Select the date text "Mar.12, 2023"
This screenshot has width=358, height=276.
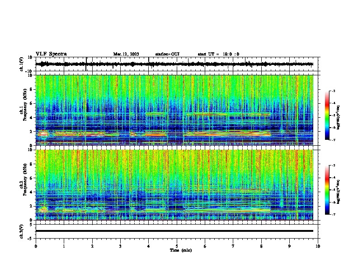pyautogui.click(x=126, y=54)
